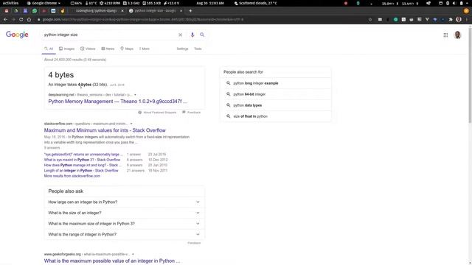The image size is (472, 265).
Task: Open the Scattered clouds weather indicator
Action: (256, 3)
